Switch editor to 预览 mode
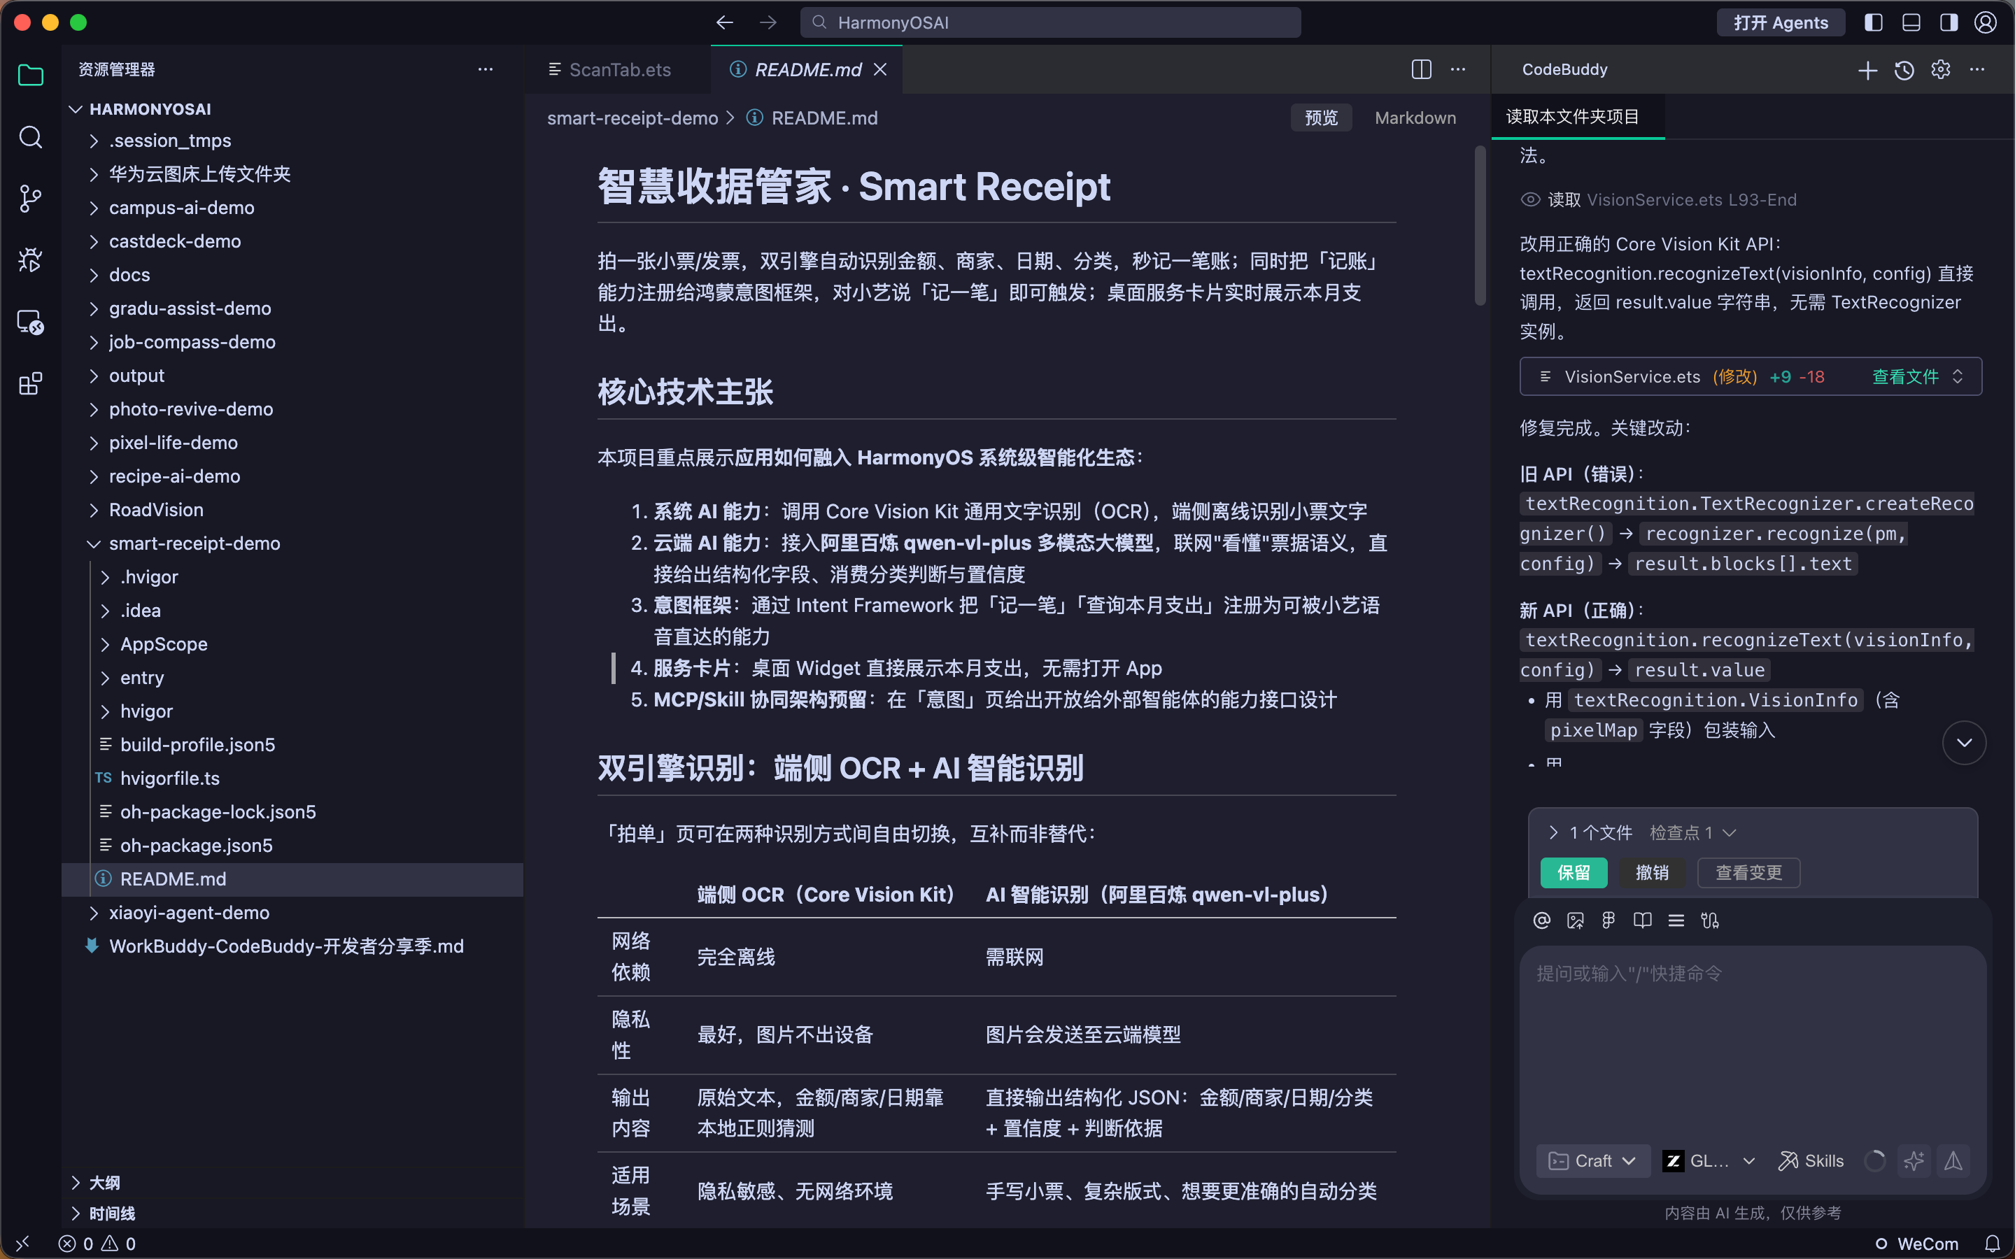Screen dimensions: 2015x1259 pos(1322,118)
